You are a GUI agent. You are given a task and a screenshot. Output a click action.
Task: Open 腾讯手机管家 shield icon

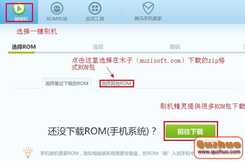(148, 8)
